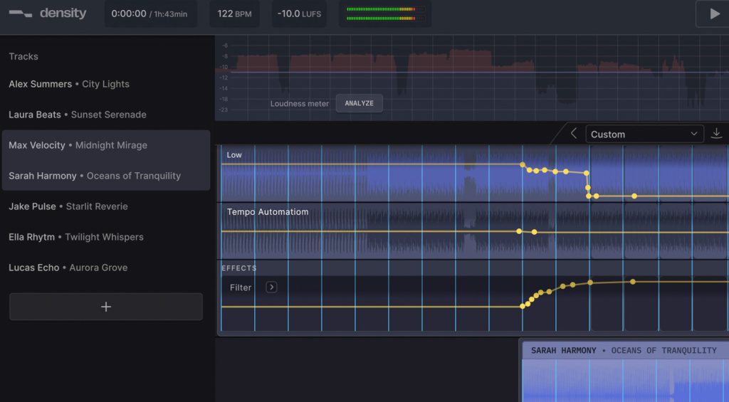The width and height of the screenshot is (729, 402).
Task: Add a new track with plus button
Action: point(106,307)
